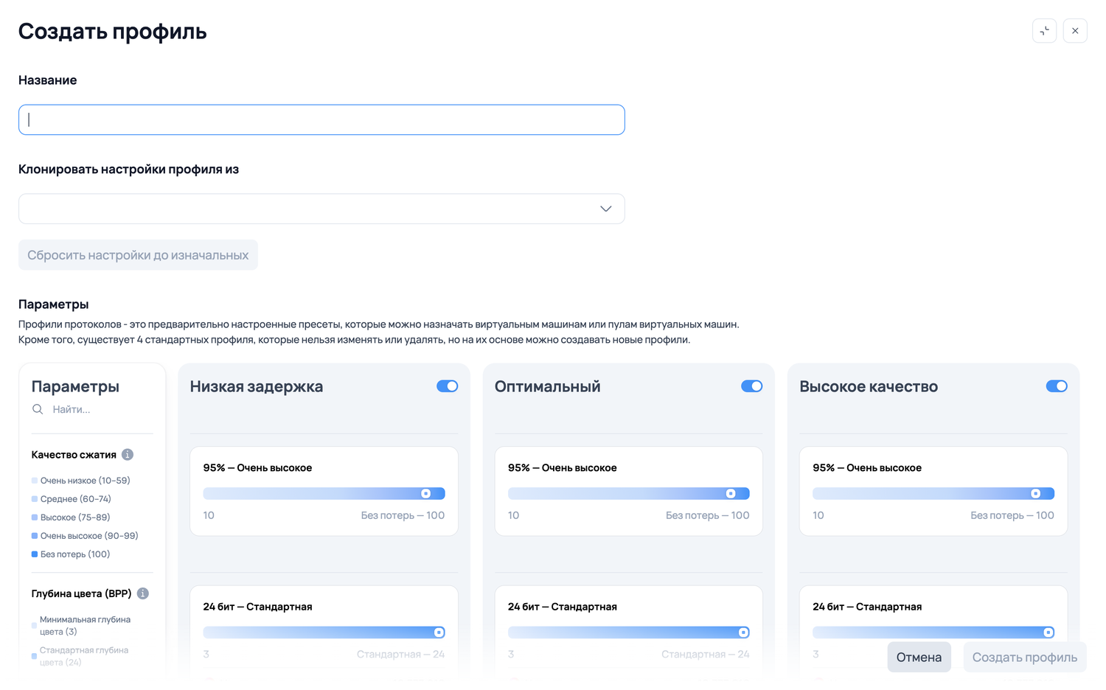Click compression quality slider in Высокое качество card

[x=933, y=493]
